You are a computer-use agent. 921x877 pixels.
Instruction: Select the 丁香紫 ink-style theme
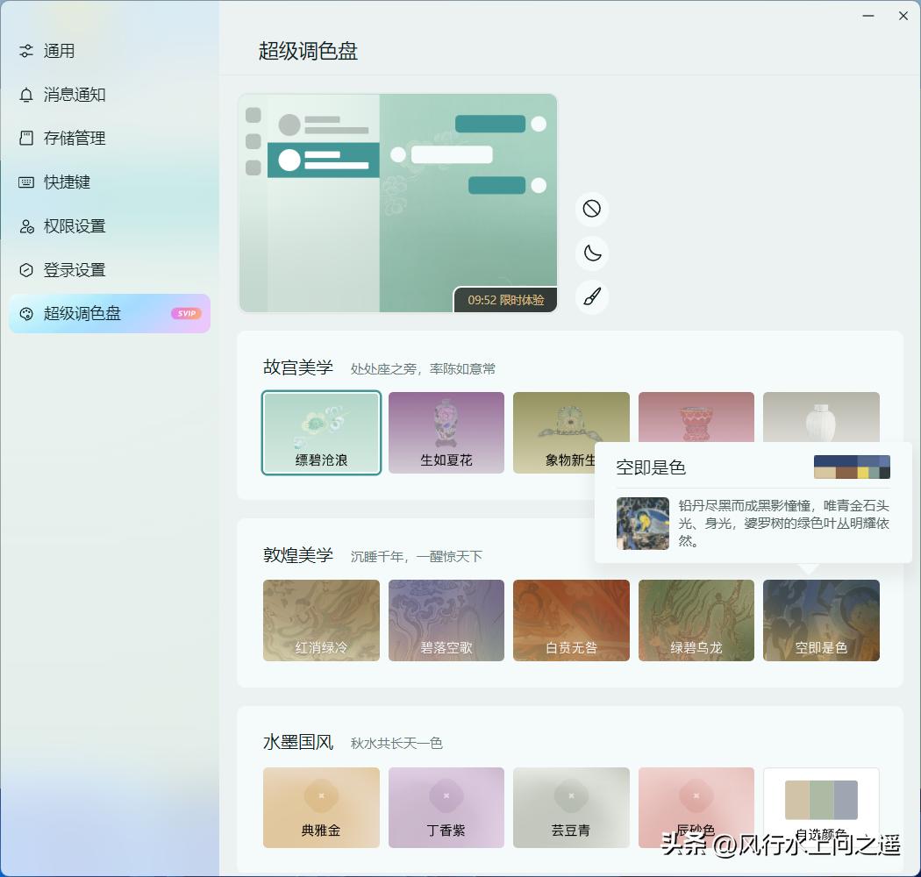click(446, 807)
